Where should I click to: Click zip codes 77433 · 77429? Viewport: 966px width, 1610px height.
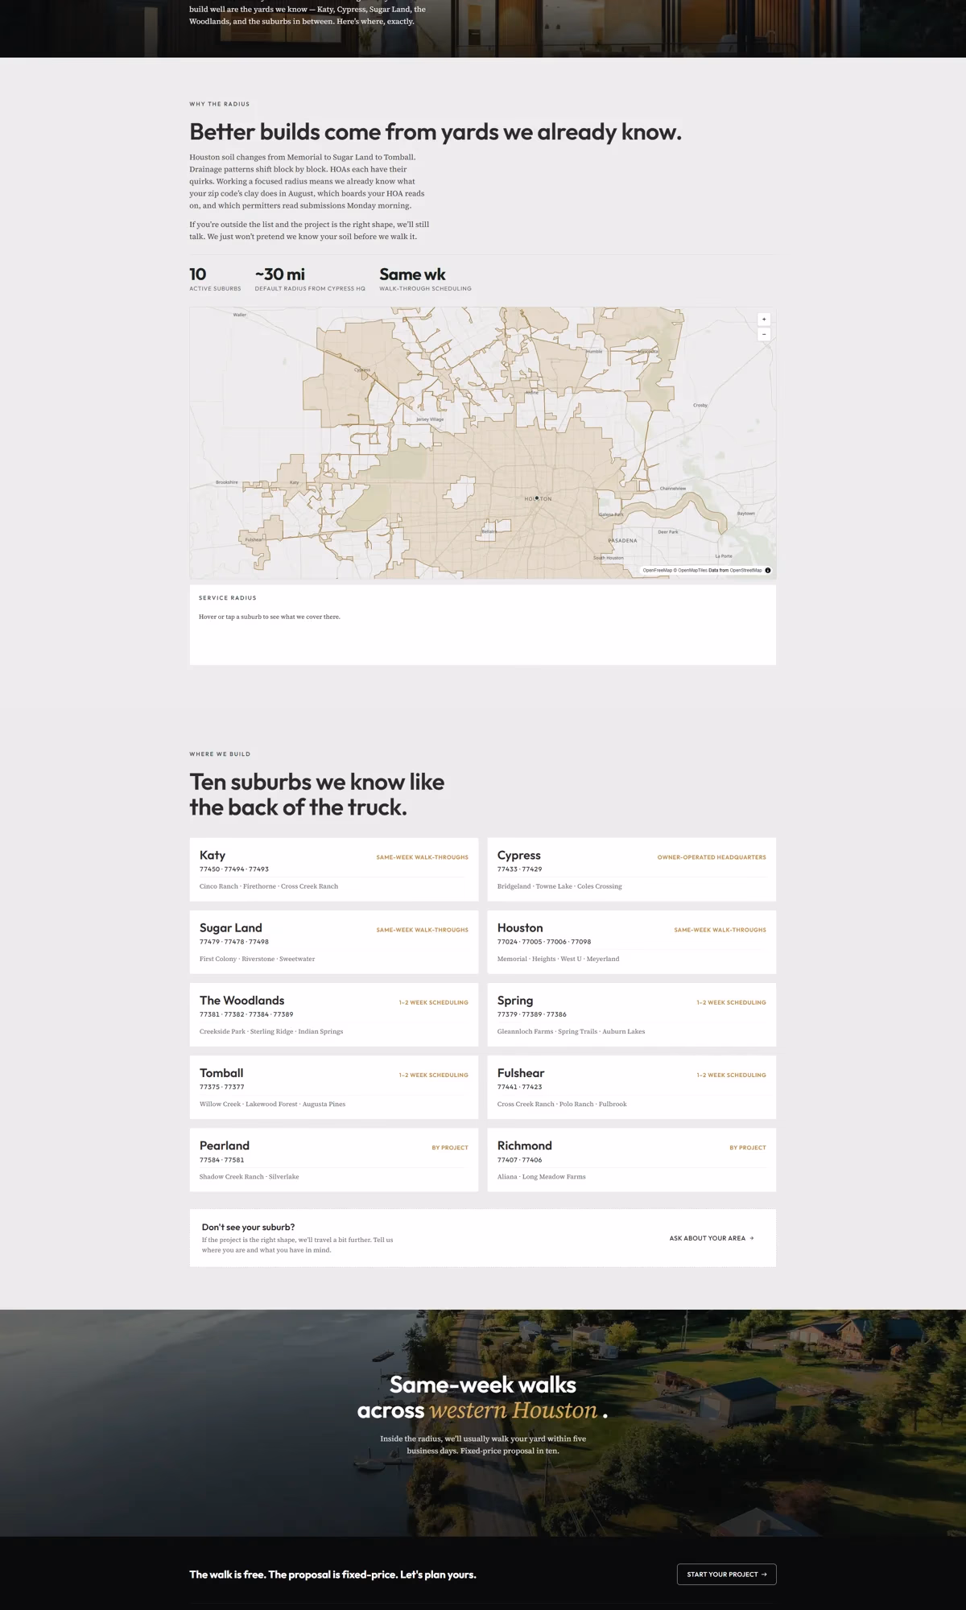coord(519,869)
